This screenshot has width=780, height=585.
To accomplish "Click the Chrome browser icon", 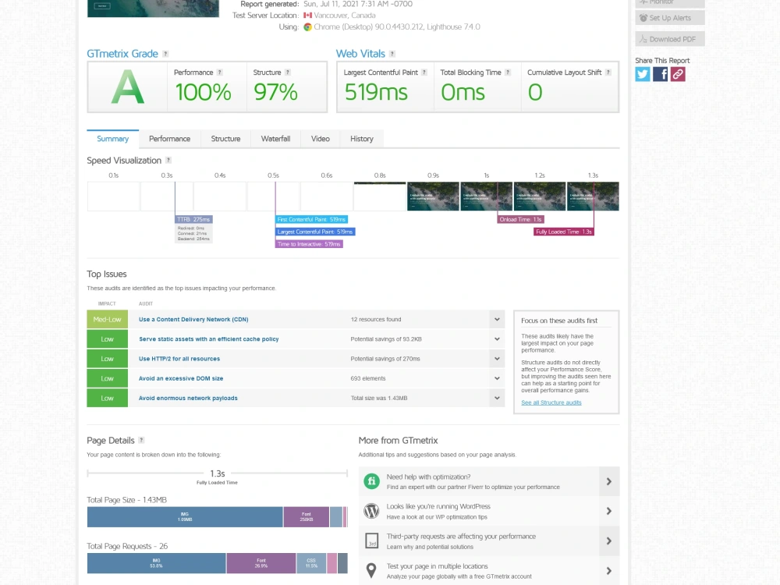I will (307, 27).
